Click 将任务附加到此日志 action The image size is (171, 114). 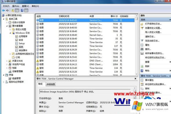(155, 58)
